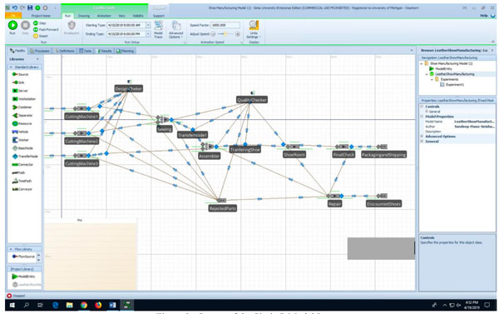
Task: Switch to the Processes tab
Action: (40, 51)
